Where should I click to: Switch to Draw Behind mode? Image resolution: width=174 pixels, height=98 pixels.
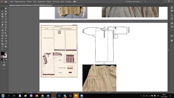(x=4, y=62)
